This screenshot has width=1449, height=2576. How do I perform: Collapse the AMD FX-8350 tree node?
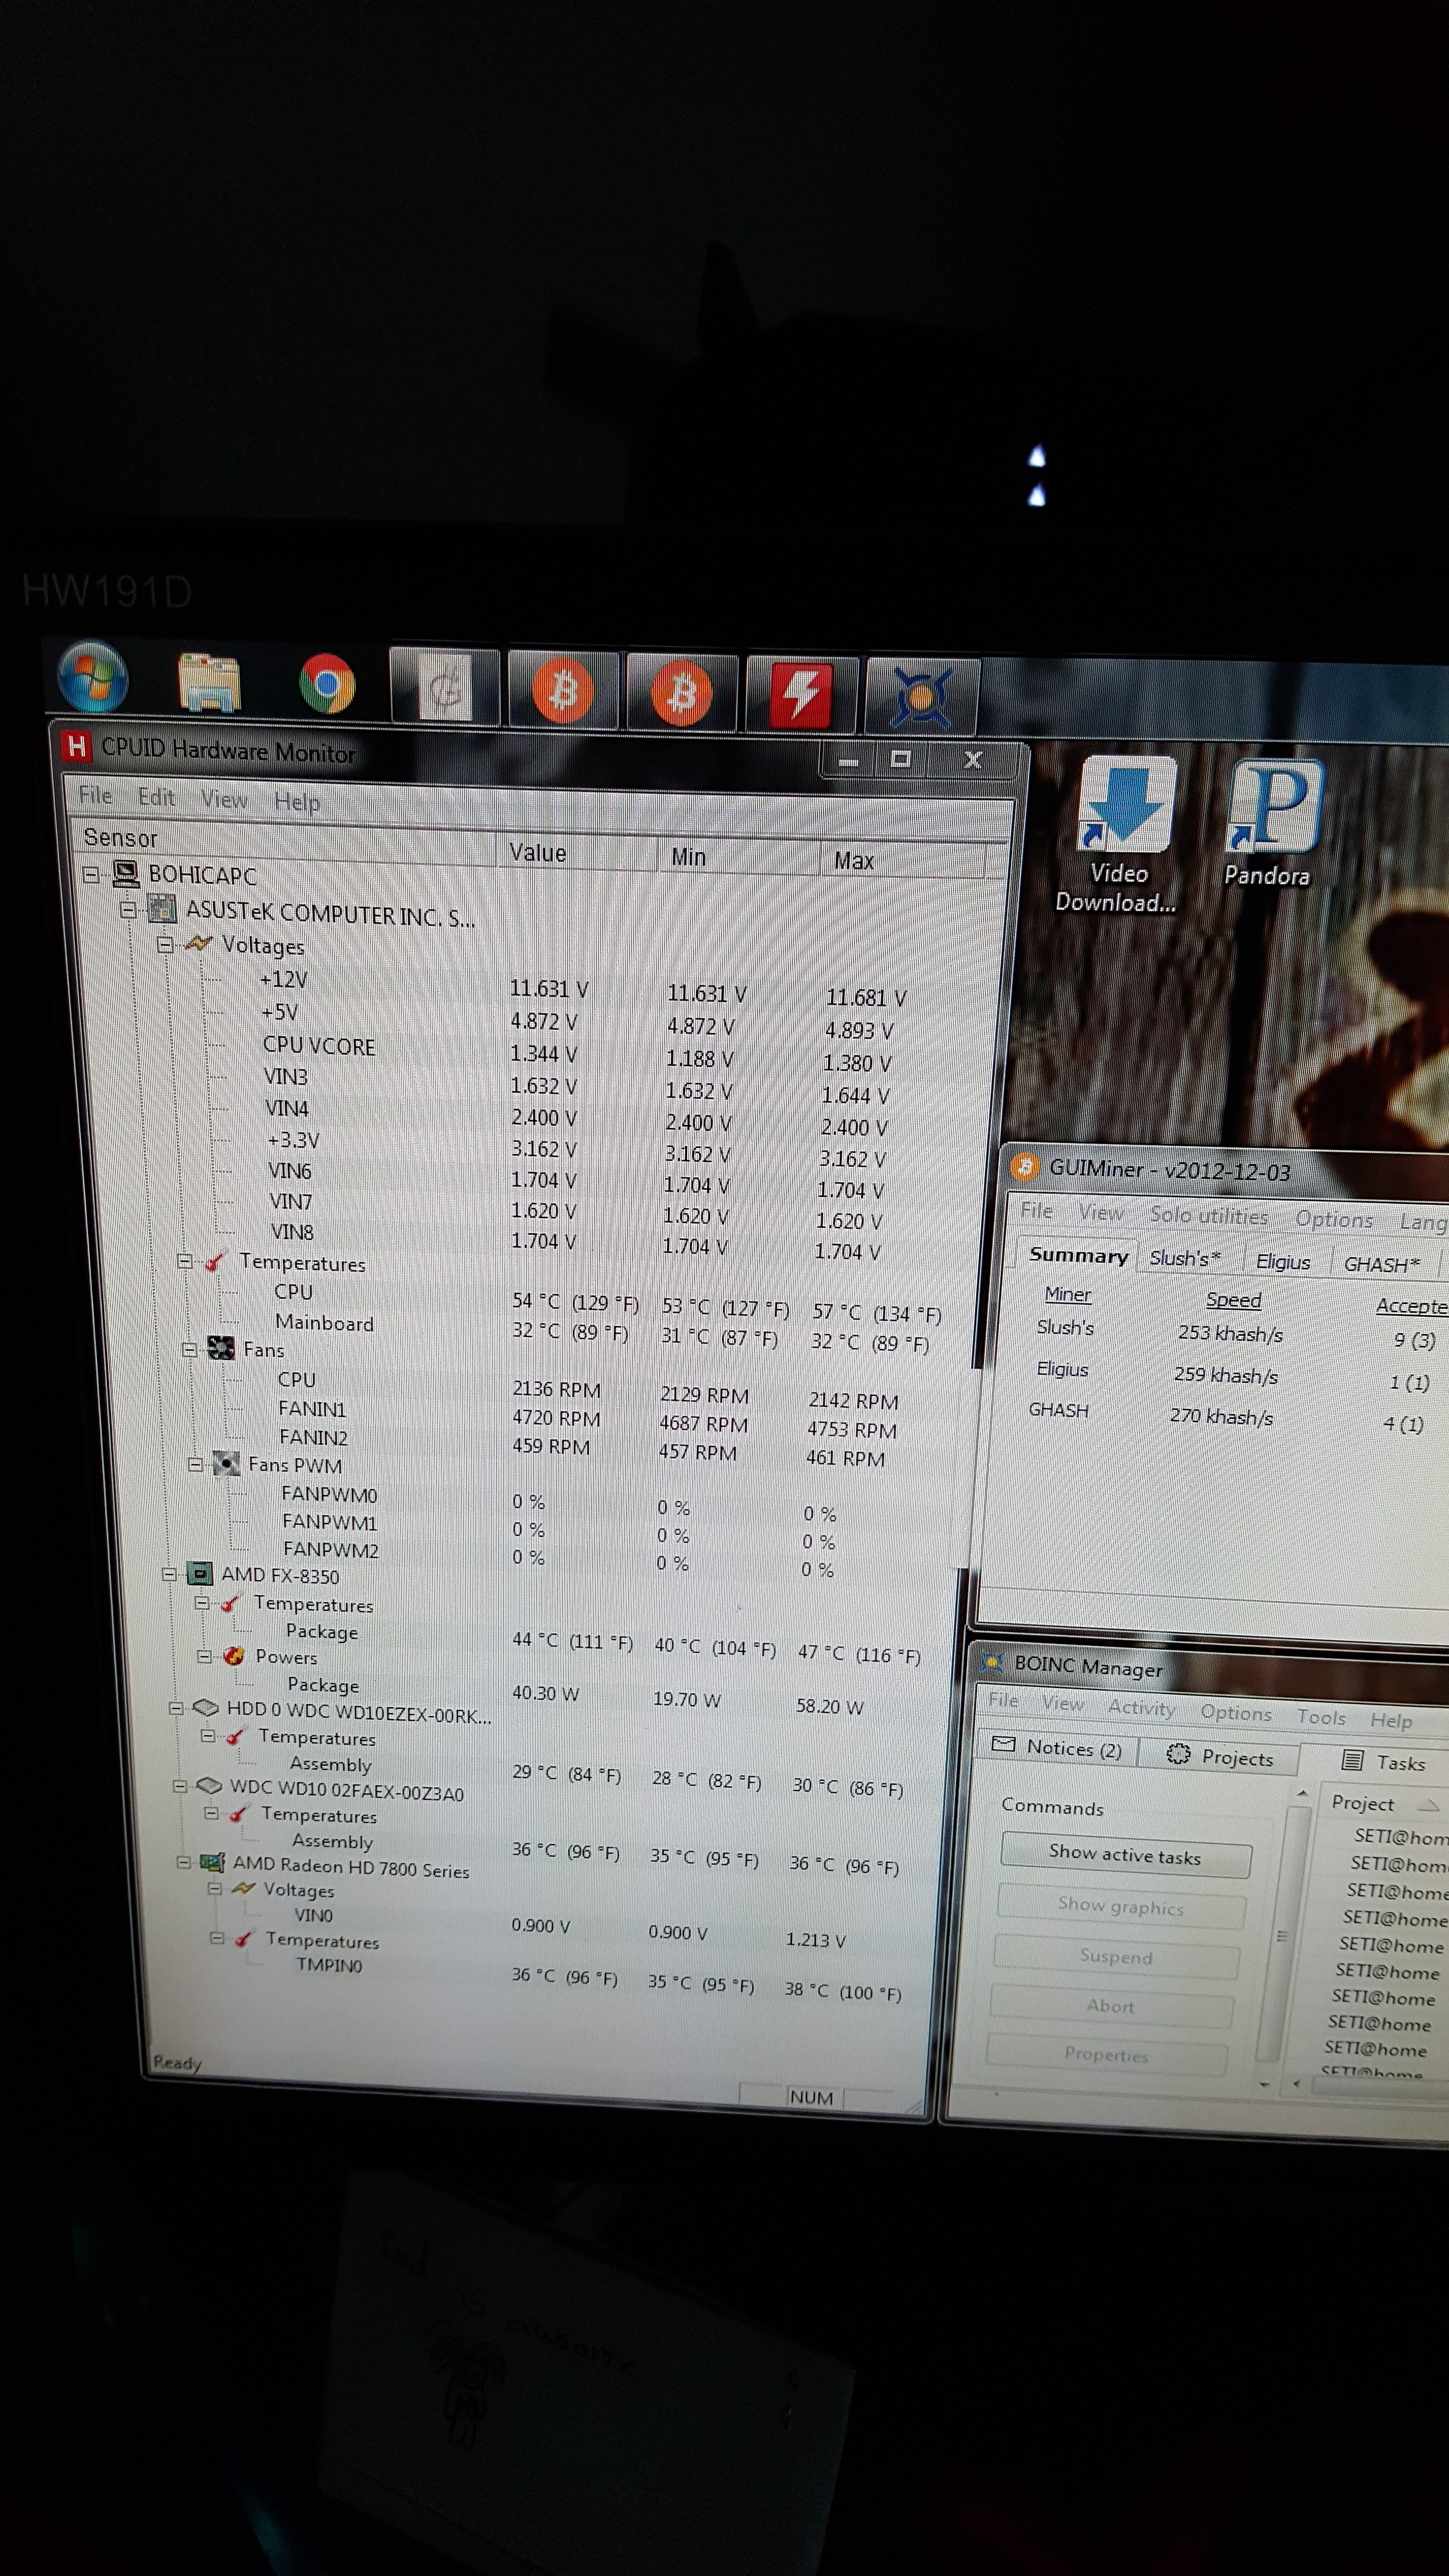click(x=169, y=1574)
